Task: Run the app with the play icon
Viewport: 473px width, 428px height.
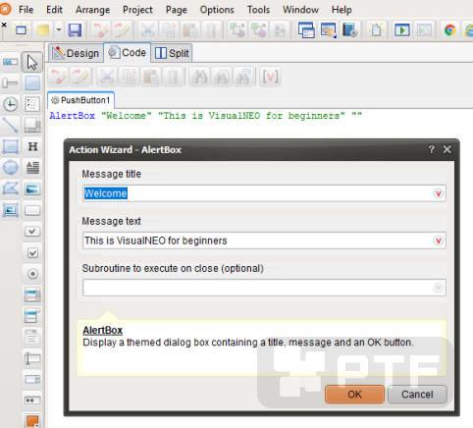Action: [x=402, y=30]
